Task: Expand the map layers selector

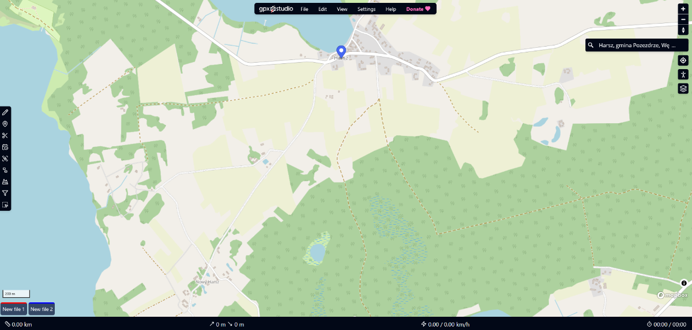Action: [x=683, y=88]
